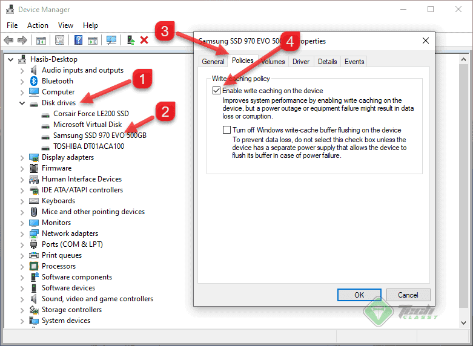Check Turn off Windows write-cache buffer flushing
The width and height of the screenshot is (473, 346).
coord(227,130)
